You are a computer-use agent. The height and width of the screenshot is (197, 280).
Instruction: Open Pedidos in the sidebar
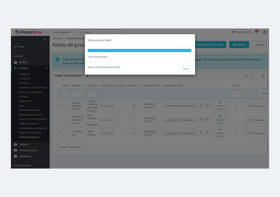pyautogui.click(x=23, y=62)
